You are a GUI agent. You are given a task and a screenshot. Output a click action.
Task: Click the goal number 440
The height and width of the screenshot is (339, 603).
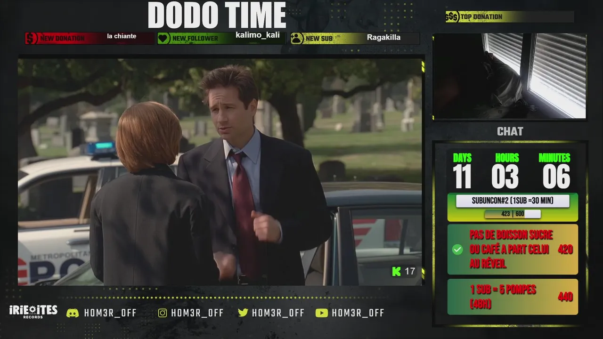565,296
